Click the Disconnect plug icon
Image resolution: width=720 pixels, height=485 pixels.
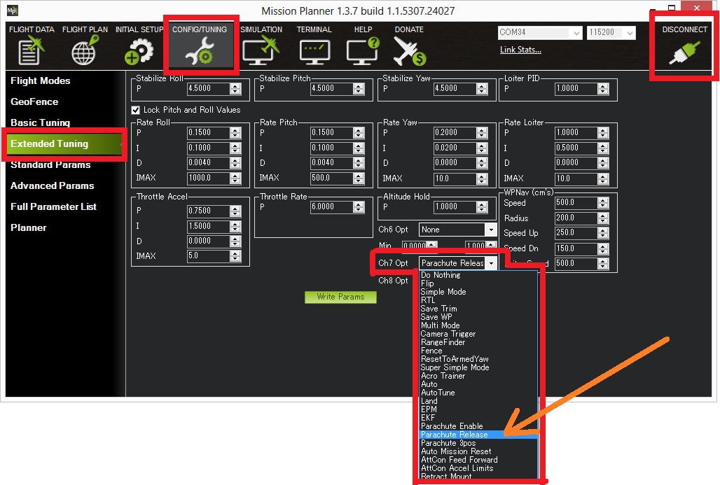pos(684,54)
